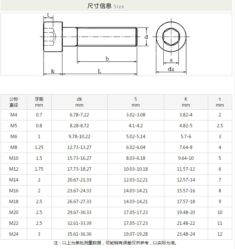The height and width of the screenshot is (249, 235).
Task: Click the pitch value 1.25
Action: pyautogui.click(x=39, y=147)
